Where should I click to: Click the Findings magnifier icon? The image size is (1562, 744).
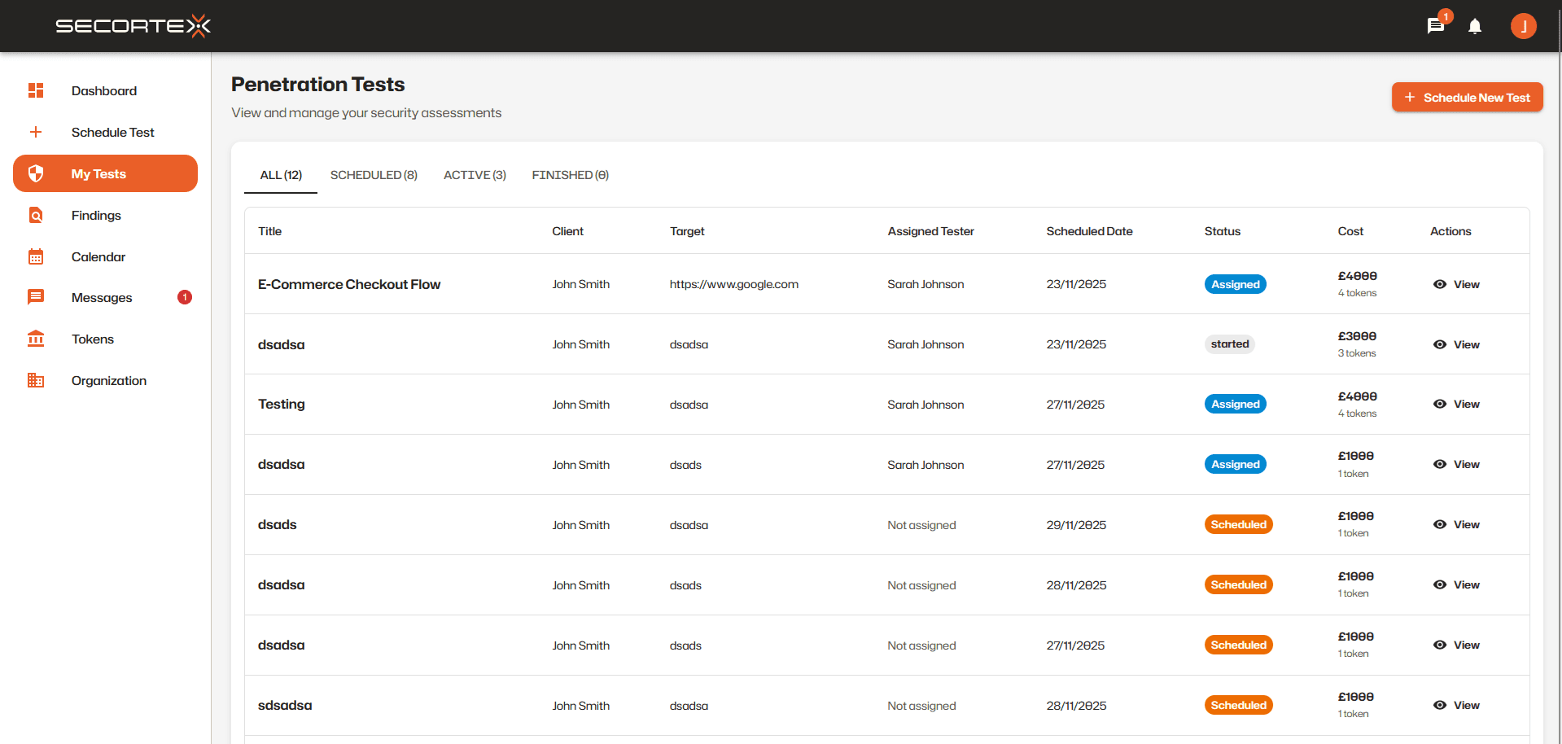(x=36, y=215)
